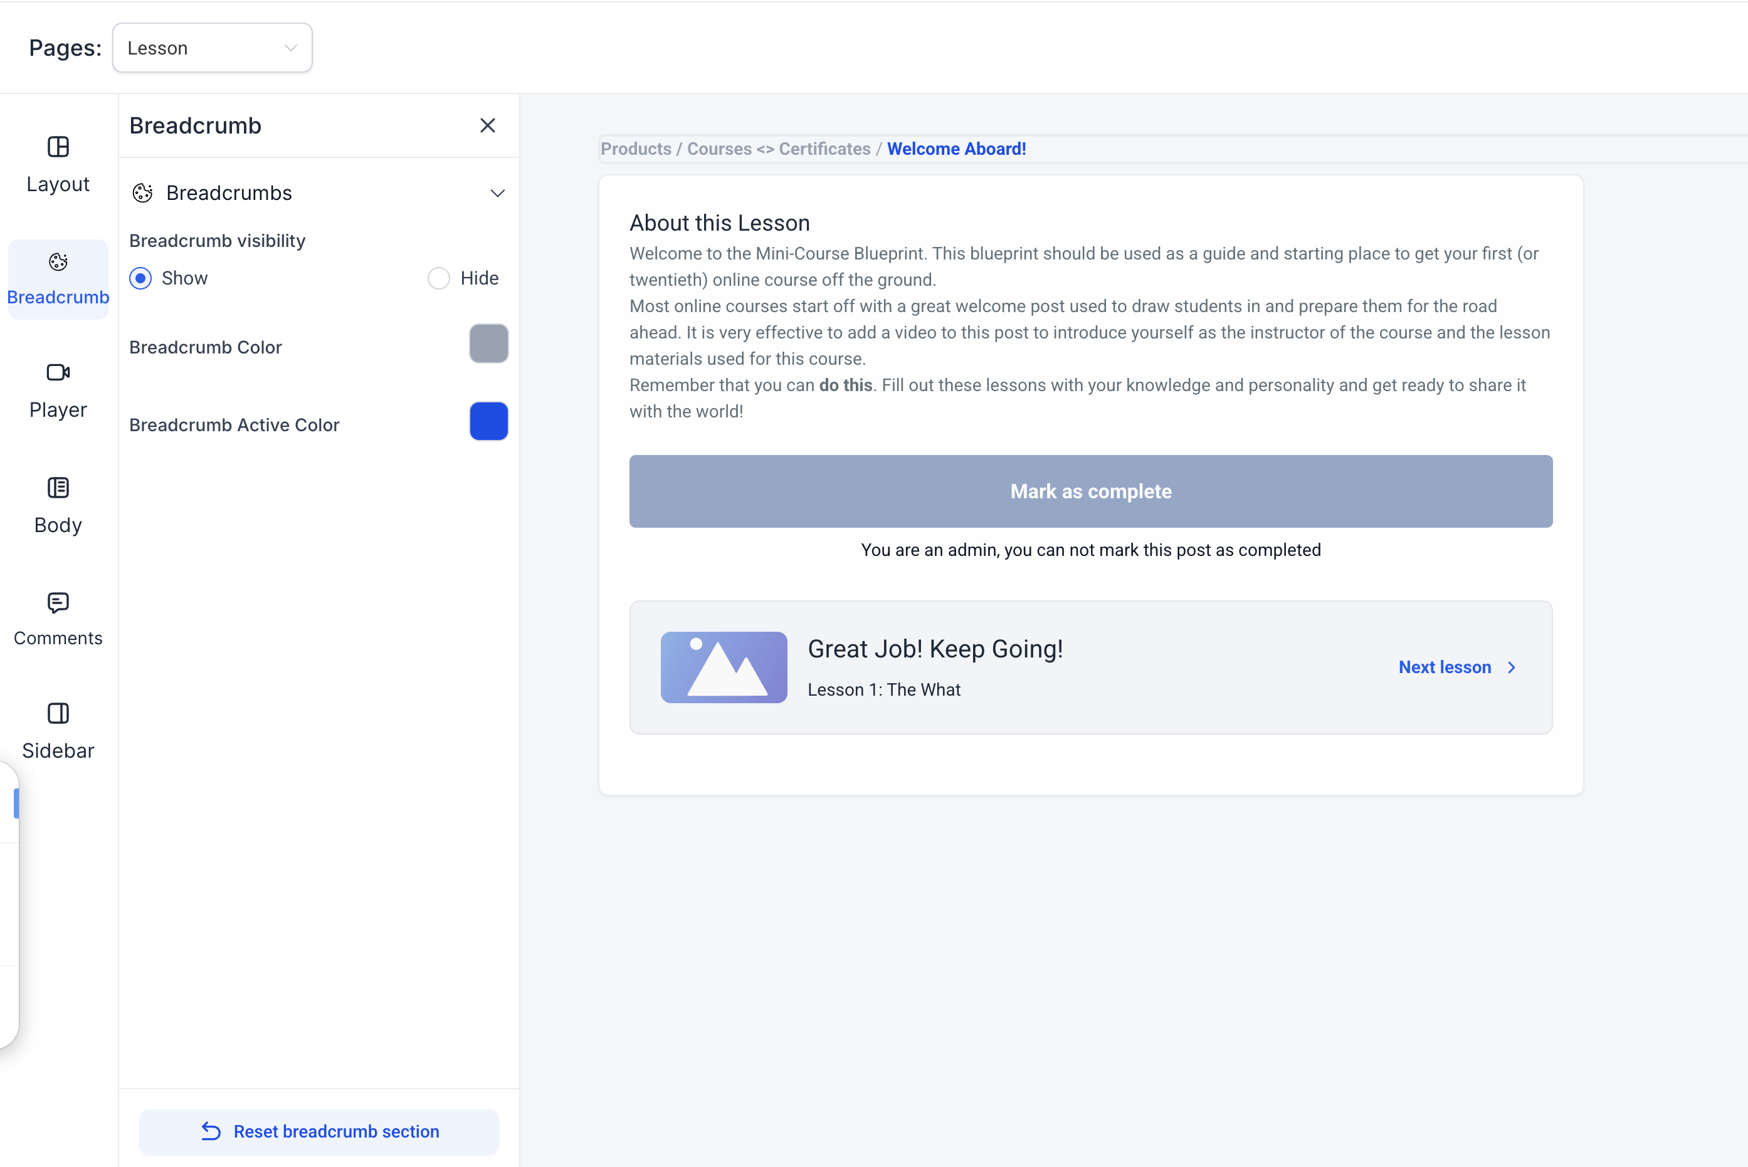Click the next lesson arrow icon
Viewport: 1748px width, 1167px height.
pyautogui.click(x=1512, y=667)
